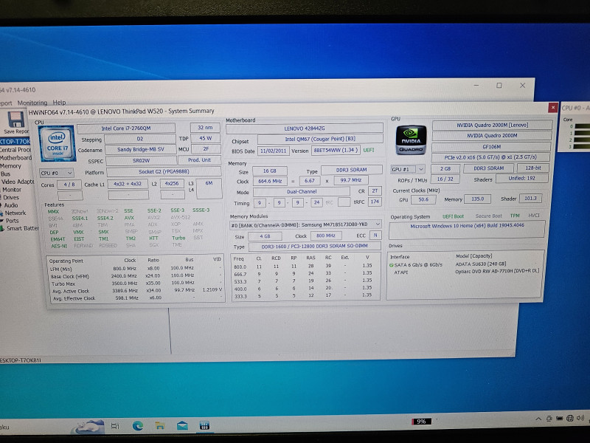Click the Sandy Bridge-MB SV codename field
590x443 pixels.
(140, 149)
